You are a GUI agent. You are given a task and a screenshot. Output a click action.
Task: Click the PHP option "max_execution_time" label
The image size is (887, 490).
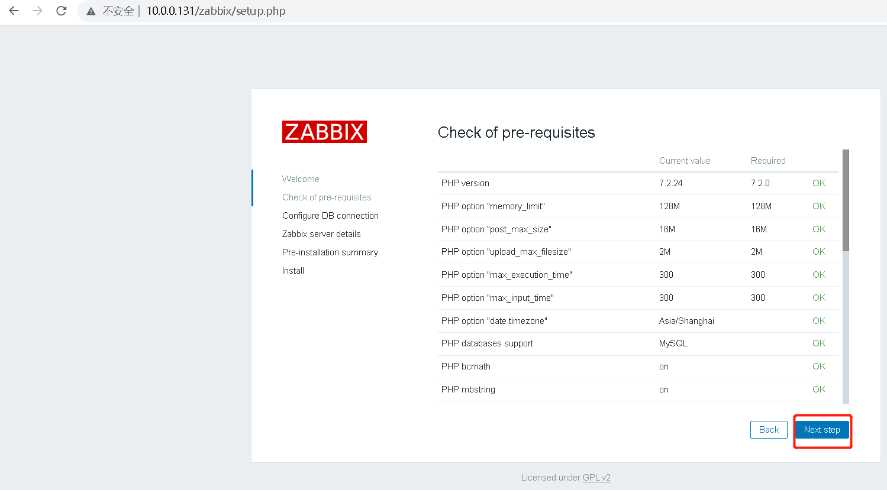point(507,275)
